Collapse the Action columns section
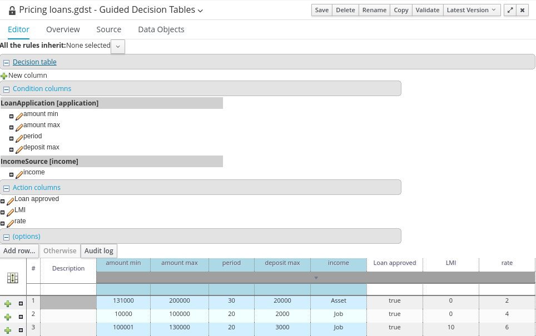 (x=6, y=188)
